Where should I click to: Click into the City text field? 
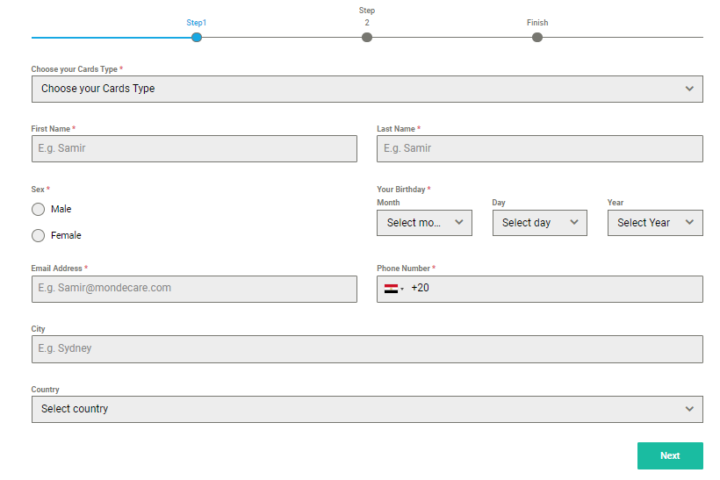click(367, 349)
